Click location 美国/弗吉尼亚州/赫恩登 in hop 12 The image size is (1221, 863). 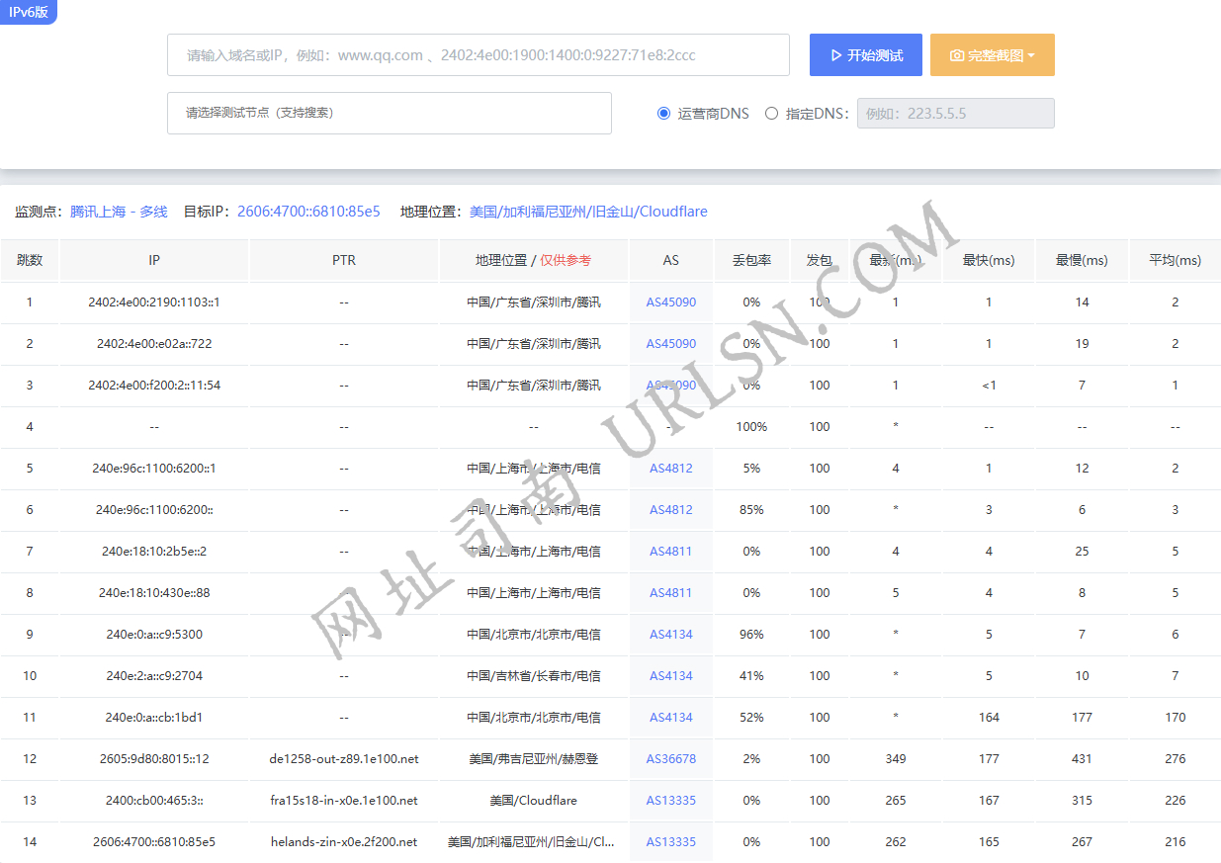[534, 759]
